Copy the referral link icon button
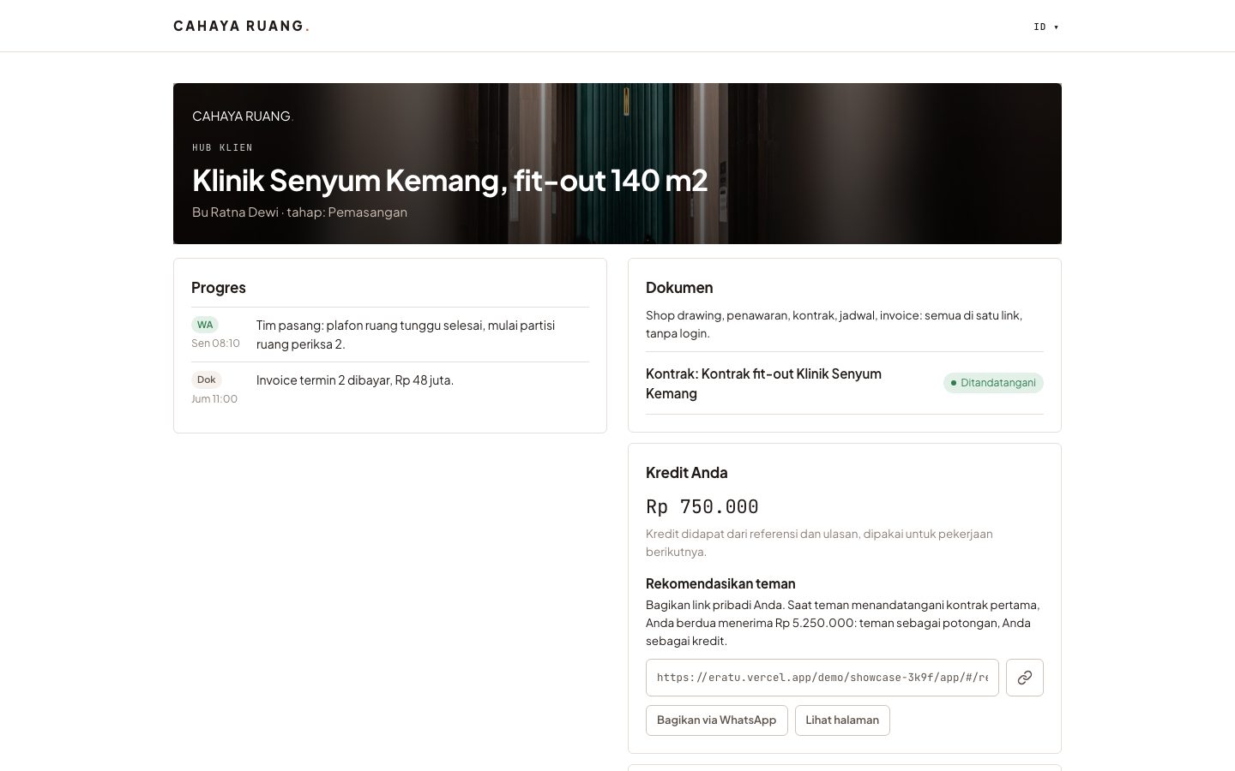Viewport: 1235px width, 771px height. [1024, 678]
